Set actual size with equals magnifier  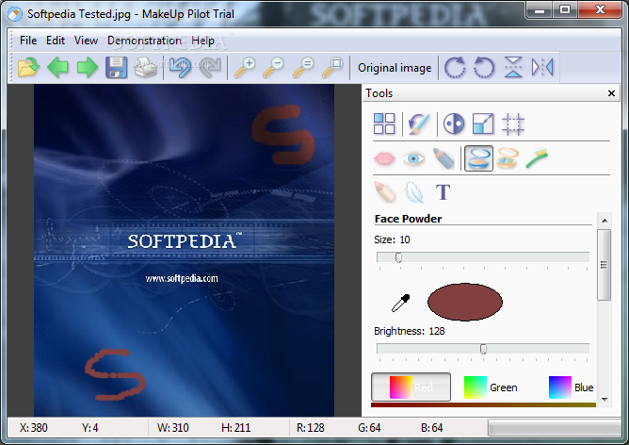coord(303,67)
